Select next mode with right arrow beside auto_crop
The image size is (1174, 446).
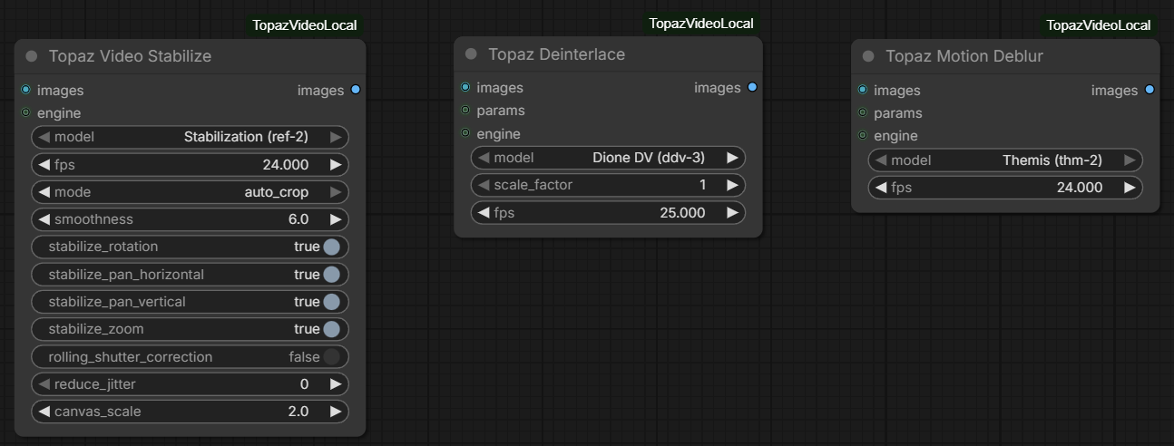click(336, 191)
